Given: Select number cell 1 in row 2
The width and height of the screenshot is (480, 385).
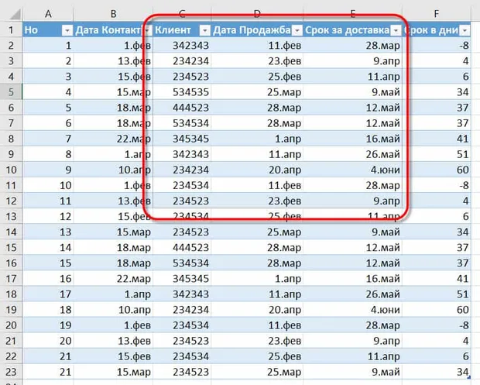Looking at the screenshot, I should [x=48, y=46].
